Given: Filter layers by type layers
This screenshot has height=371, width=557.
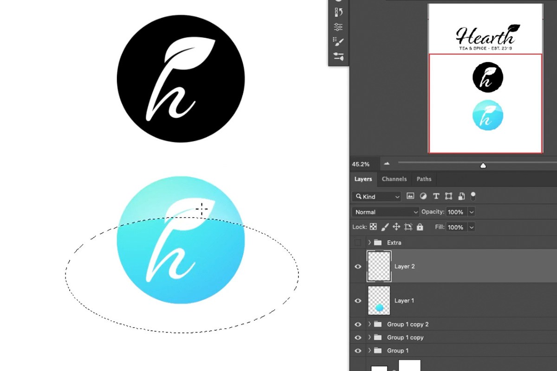Looking at the screenshot, I should [x=436, y=197].
